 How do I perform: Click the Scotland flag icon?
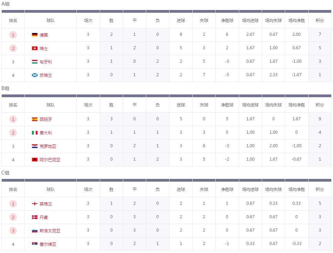[35, 75]
